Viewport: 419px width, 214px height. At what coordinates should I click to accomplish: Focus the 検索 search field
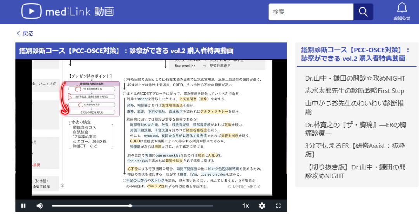[311, 12]
